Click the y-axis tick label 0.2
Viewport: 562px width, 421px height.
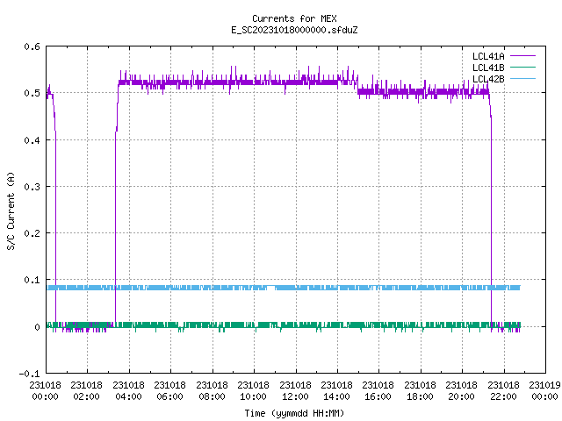coord(32,233)
